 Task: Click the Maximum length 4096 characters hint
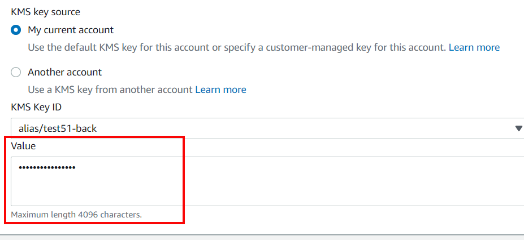[x=76, y=215]
